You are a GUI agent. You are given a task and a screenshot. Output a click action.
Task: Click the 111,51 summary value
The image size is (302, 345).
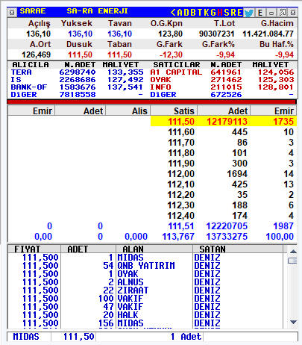click(x=181, y=226)
